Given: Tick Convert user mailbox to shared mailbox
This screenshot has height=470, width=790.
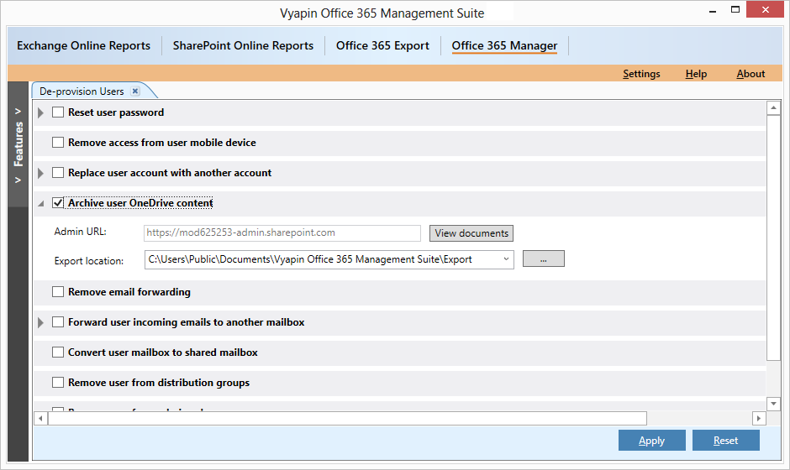Looking at the screenshot, I should point(58,352).
